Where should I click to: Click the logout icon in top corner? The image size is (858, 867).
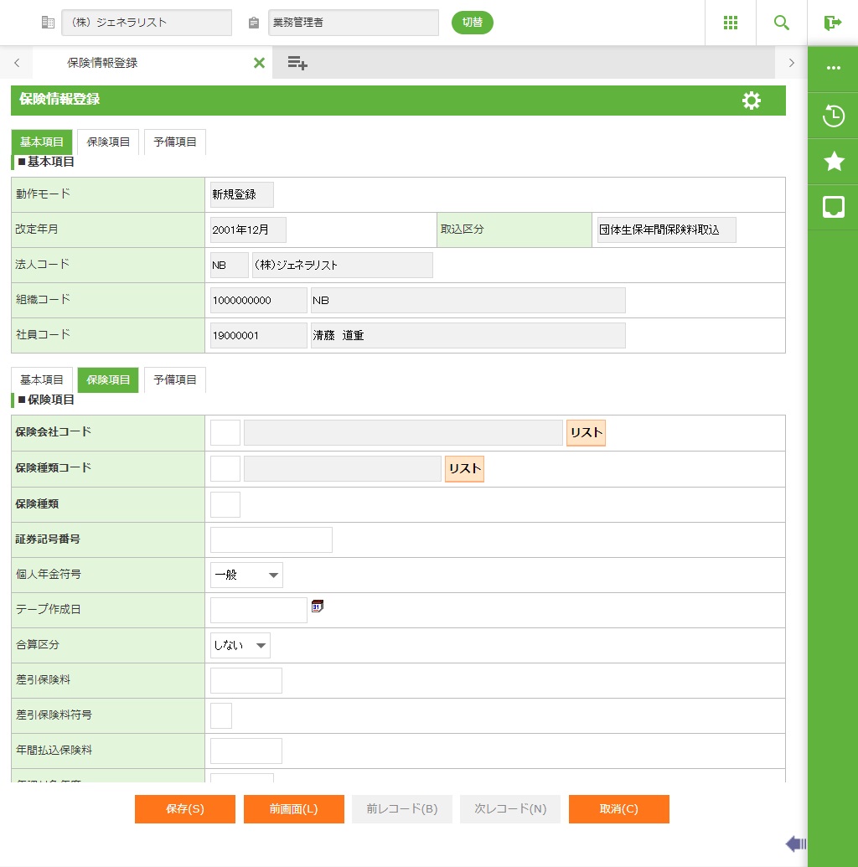832,23
